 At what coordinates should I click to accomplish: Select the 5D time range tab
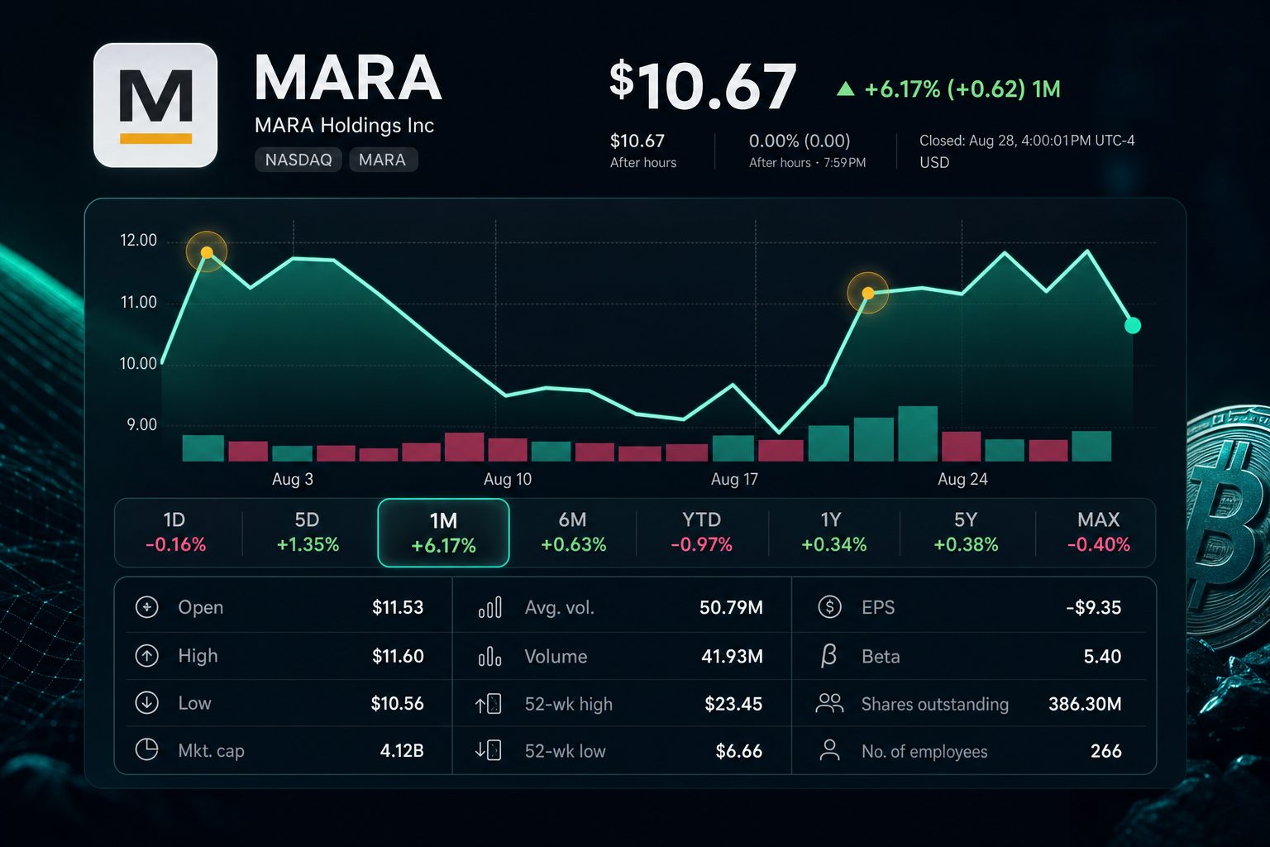[x=308, y=532]
